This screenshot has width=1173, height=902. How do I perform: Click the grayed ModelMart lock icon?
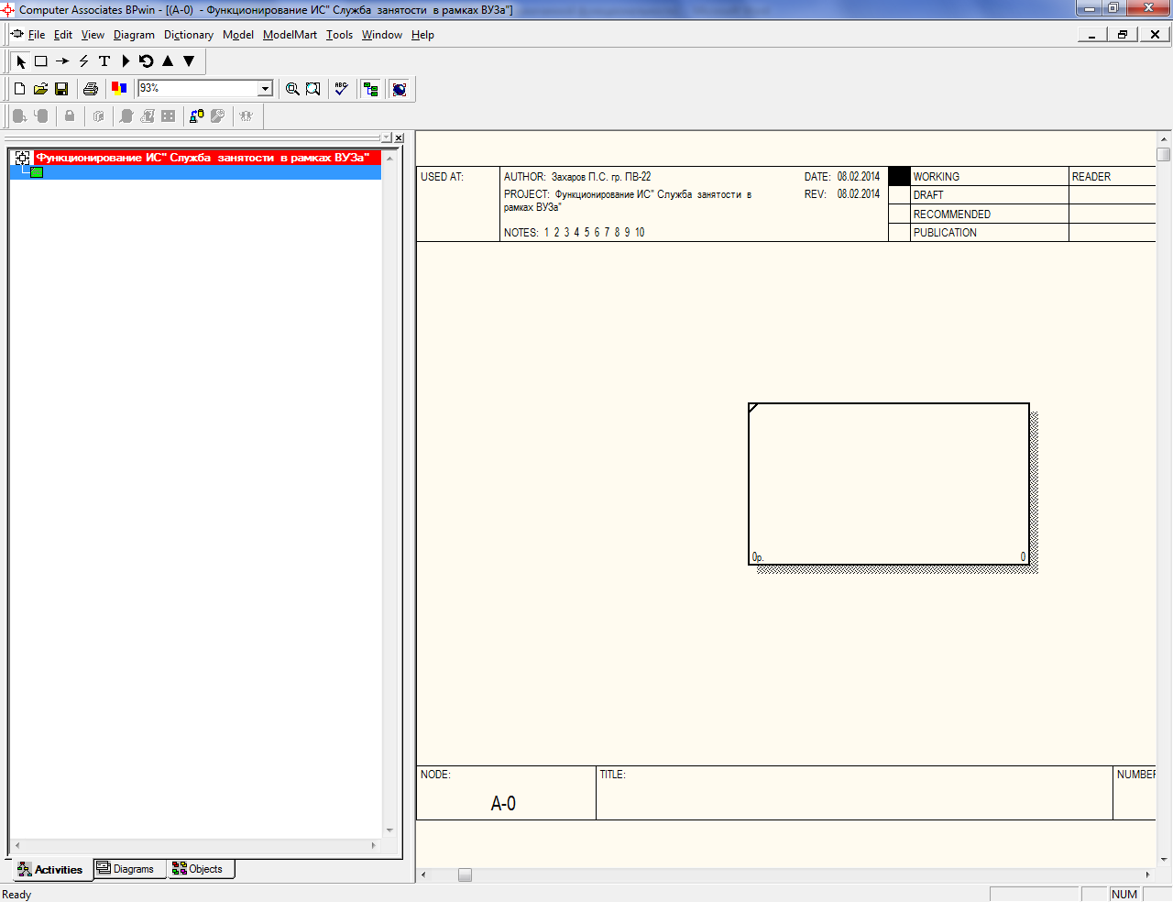coord(70,116)
